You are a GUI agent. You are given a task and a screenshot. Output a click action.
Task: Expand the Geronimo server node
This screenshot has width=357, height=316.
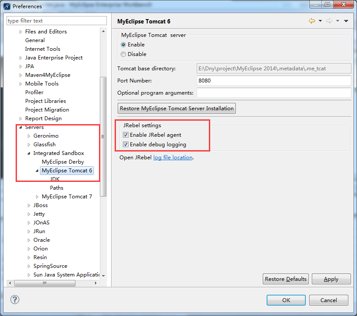click(x=29, y=136)
